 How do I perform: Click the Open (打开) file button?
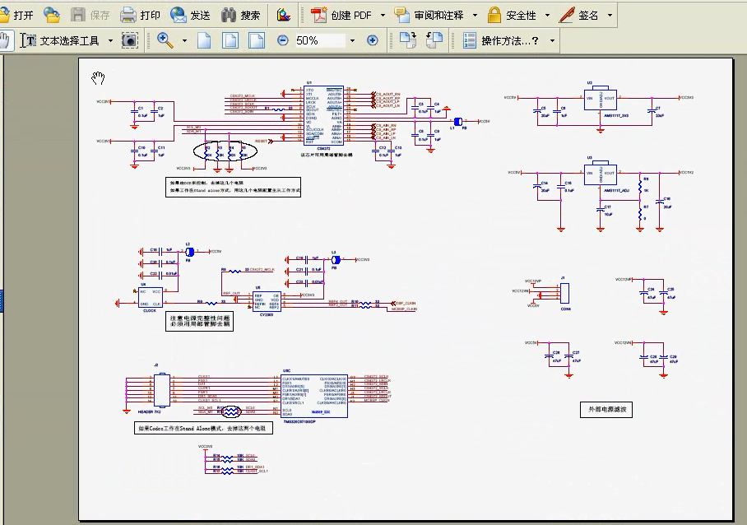(x=17, y=15)
